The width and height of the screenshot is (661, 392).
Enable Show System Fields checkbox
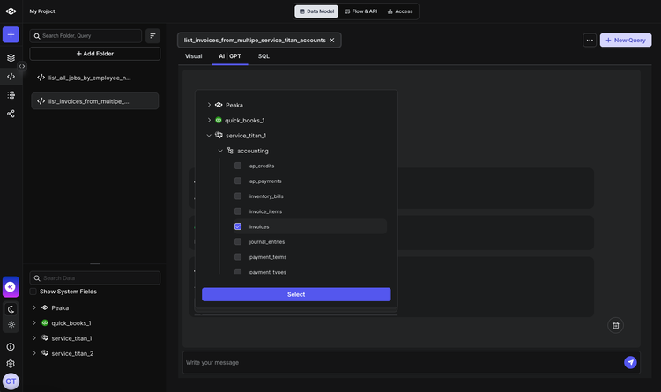click(33, 292)
